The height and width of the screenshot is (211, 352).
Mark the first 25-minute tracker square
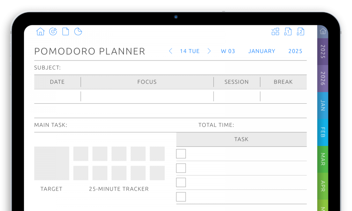(x=81, y=154)
